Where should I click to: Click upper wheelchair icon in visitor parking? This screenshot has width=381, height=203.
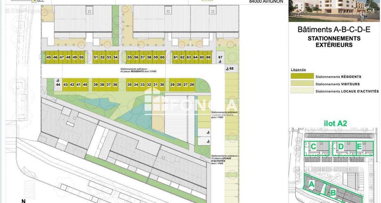208,132
